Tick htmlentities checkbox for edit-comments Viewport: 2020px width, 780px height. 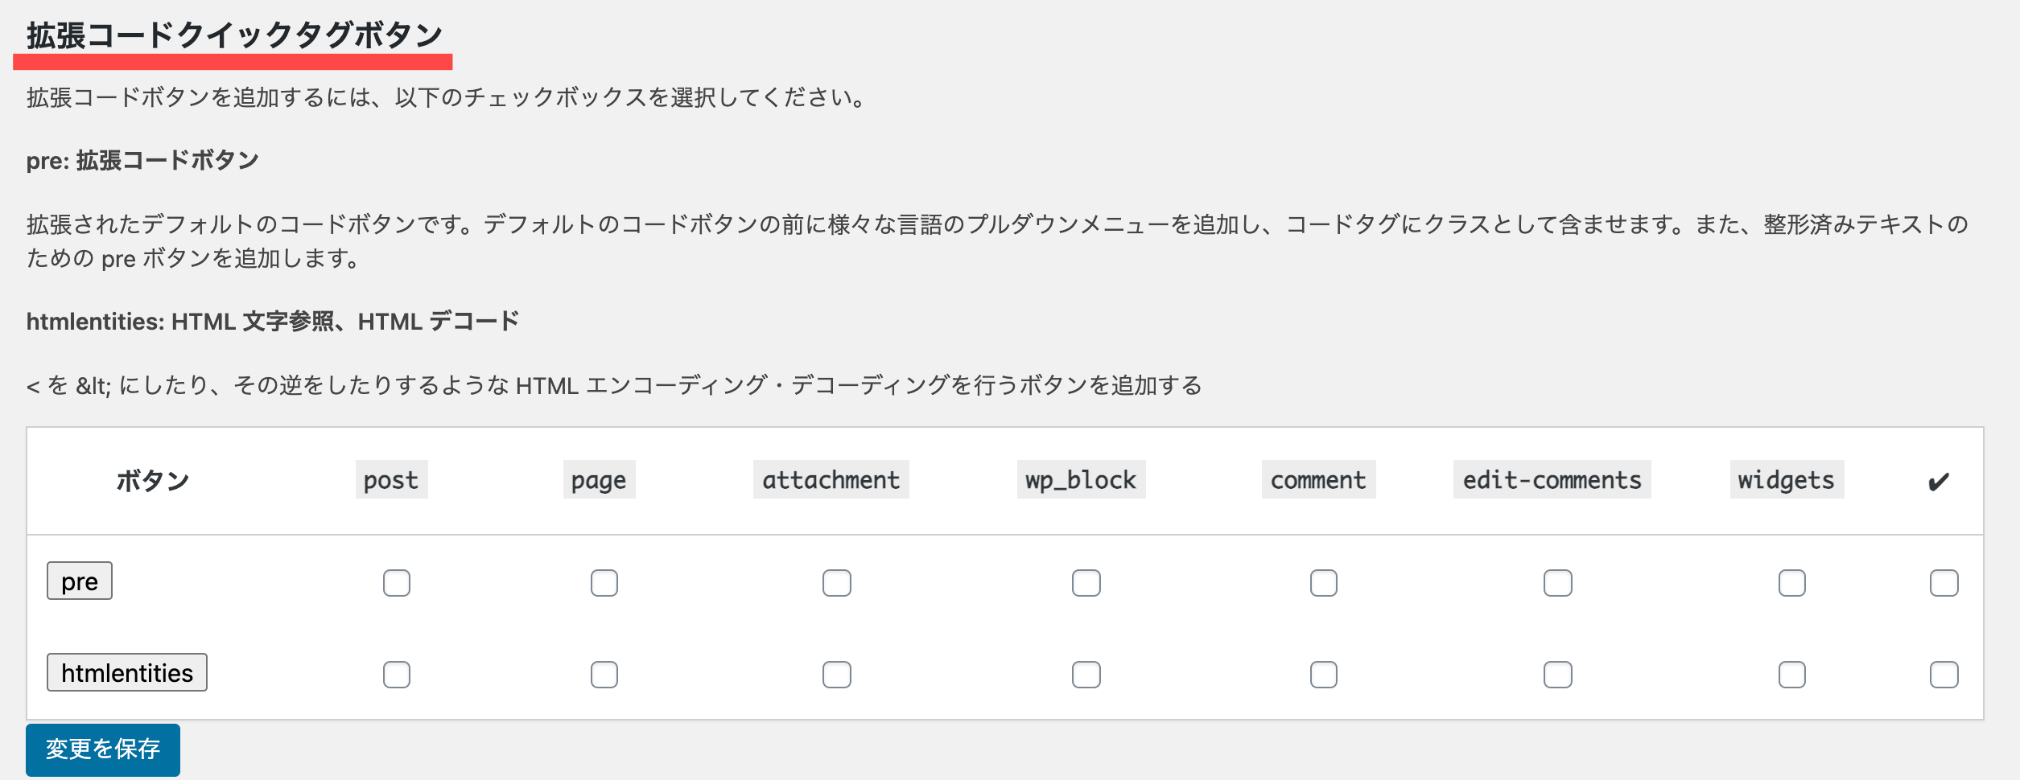[x=1557, y=675]
